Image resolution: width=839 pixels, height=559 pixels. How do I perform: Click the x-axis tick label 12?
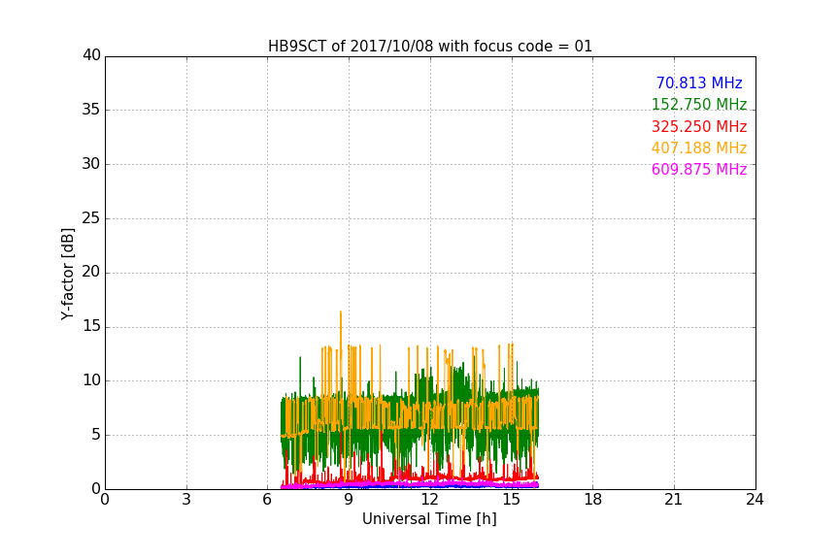pyautogui.click(x=429, y=500)
